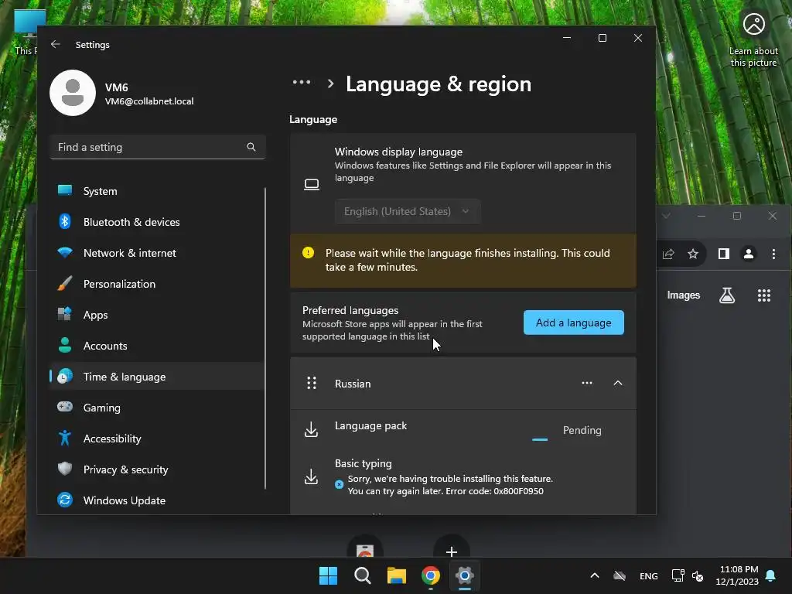Focus the Find a setting search box
This screenshot has height=594, width=792.
[158, 147]
